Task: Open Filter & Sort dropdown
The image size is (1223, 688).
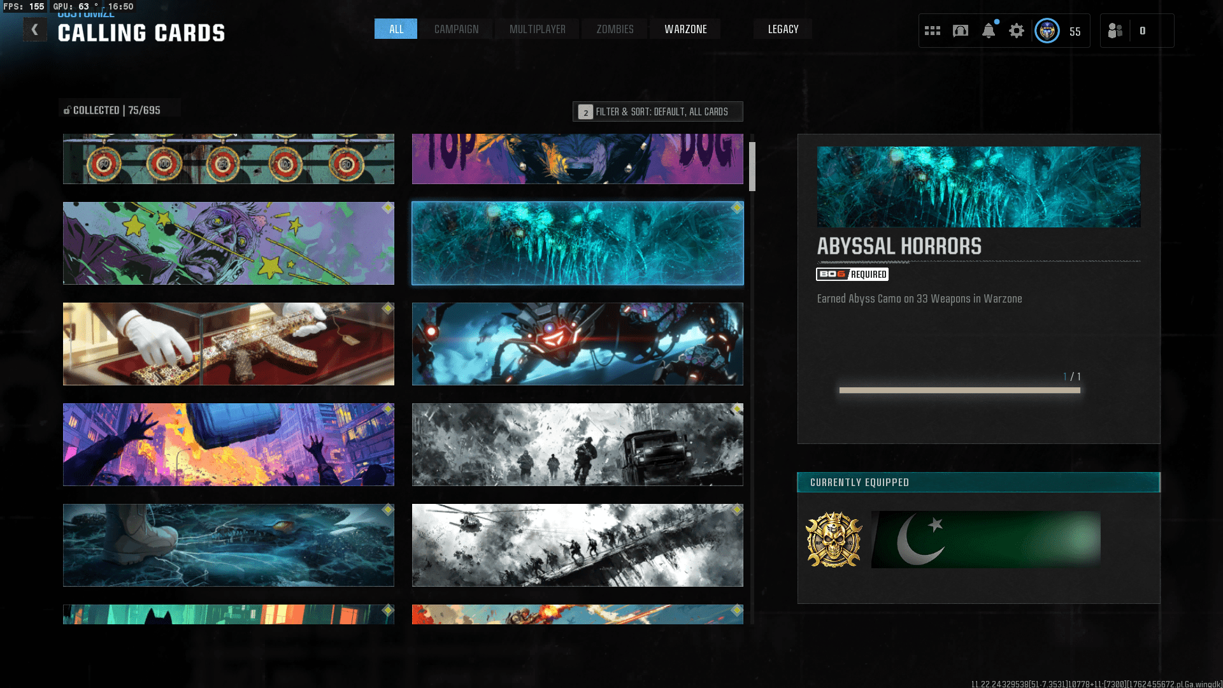Action: (x=657, y=111)
